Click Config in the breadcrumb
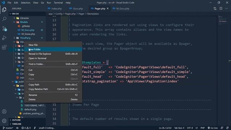This screenshot has width=231, height=130. pyautogui.click(x=59, y=14)
